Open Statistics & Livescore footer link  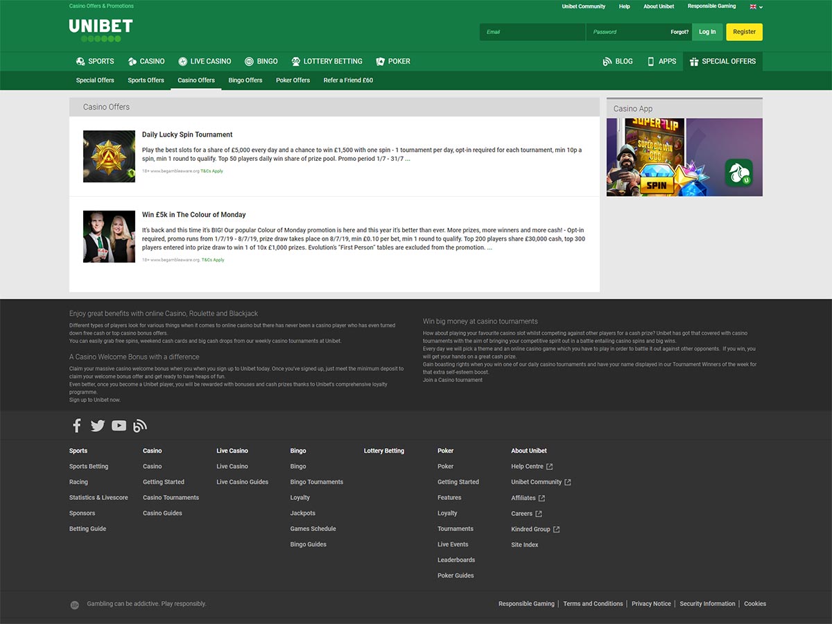point(98,498)
